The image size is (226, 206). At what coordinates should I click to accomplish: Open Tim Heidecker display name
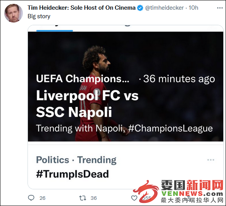(81, 8)
